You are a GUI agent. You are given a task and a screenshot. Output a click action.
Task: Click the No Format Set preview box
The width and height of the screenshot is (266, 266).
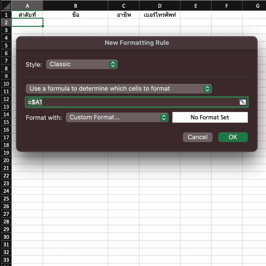point(210,117)
